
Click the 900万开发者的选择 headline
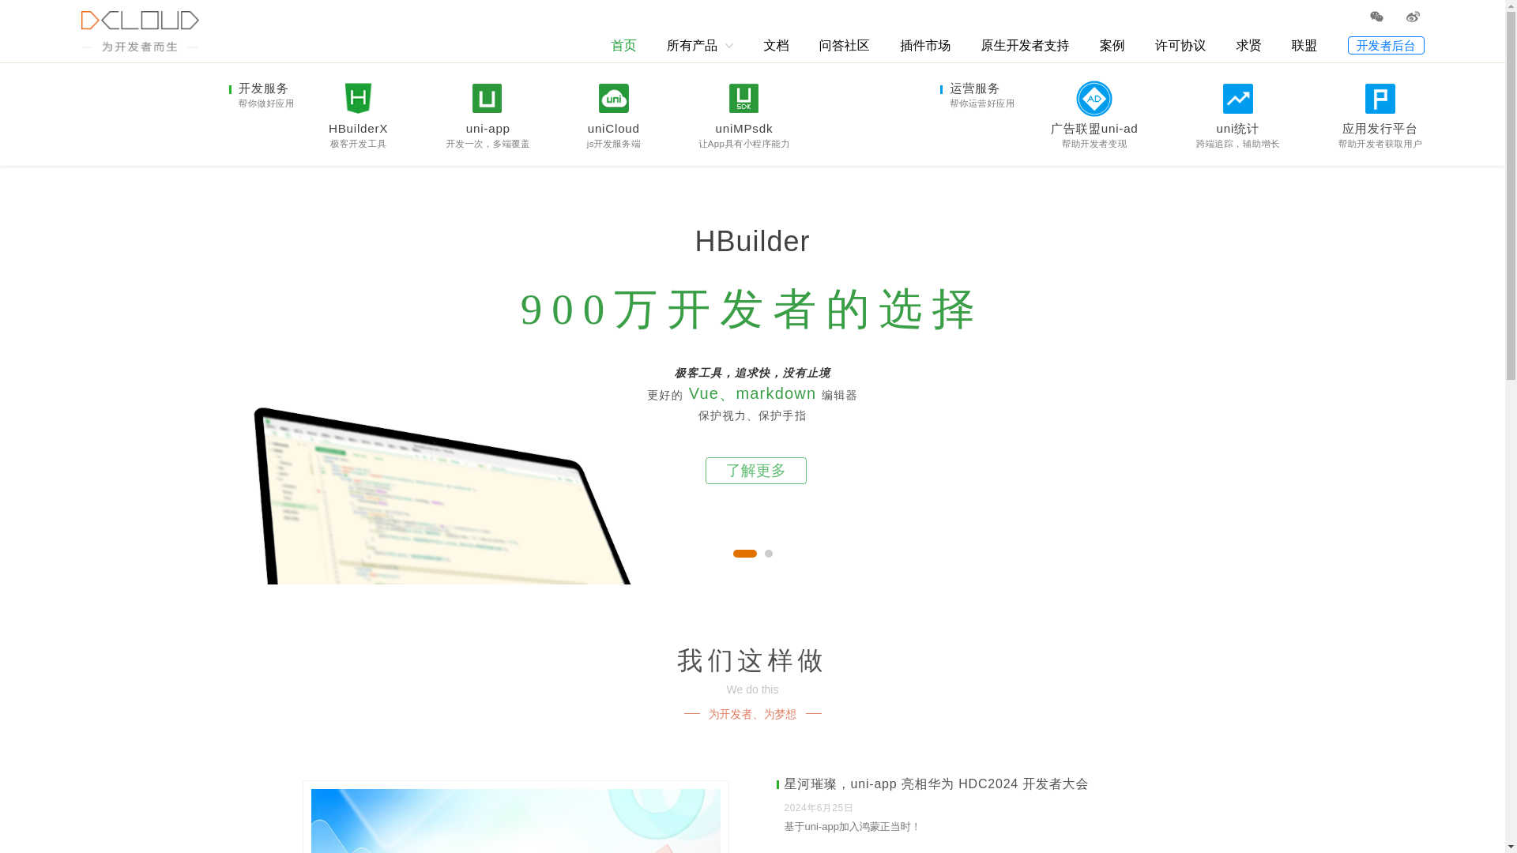tap(749, 309)
